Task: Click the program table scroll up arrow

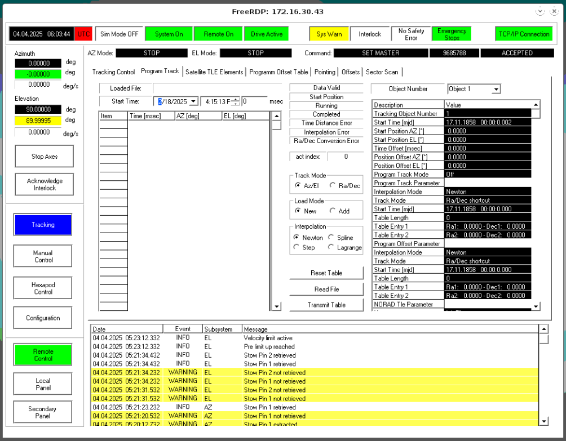Action: [276, 116]
